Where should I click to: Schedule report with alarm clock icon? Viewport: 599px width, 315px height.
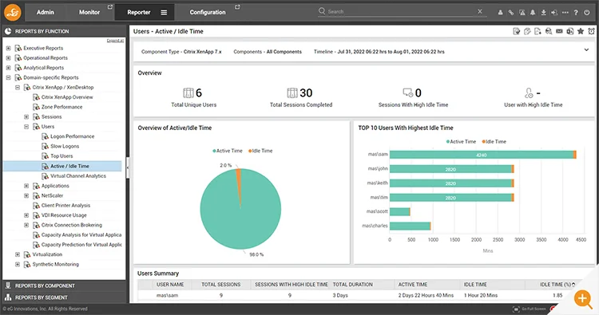point(591,31)
